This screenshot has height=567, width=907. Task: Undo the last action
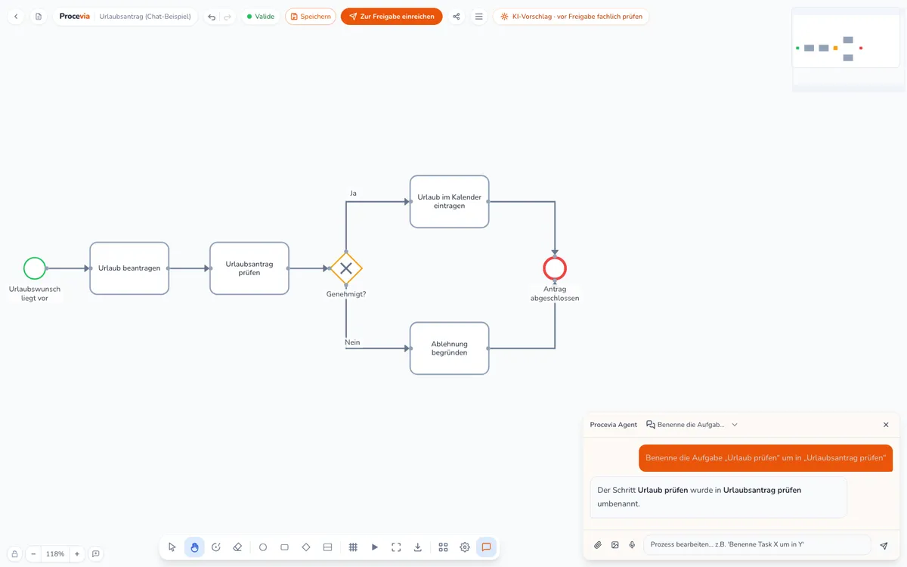click(212, 17)
